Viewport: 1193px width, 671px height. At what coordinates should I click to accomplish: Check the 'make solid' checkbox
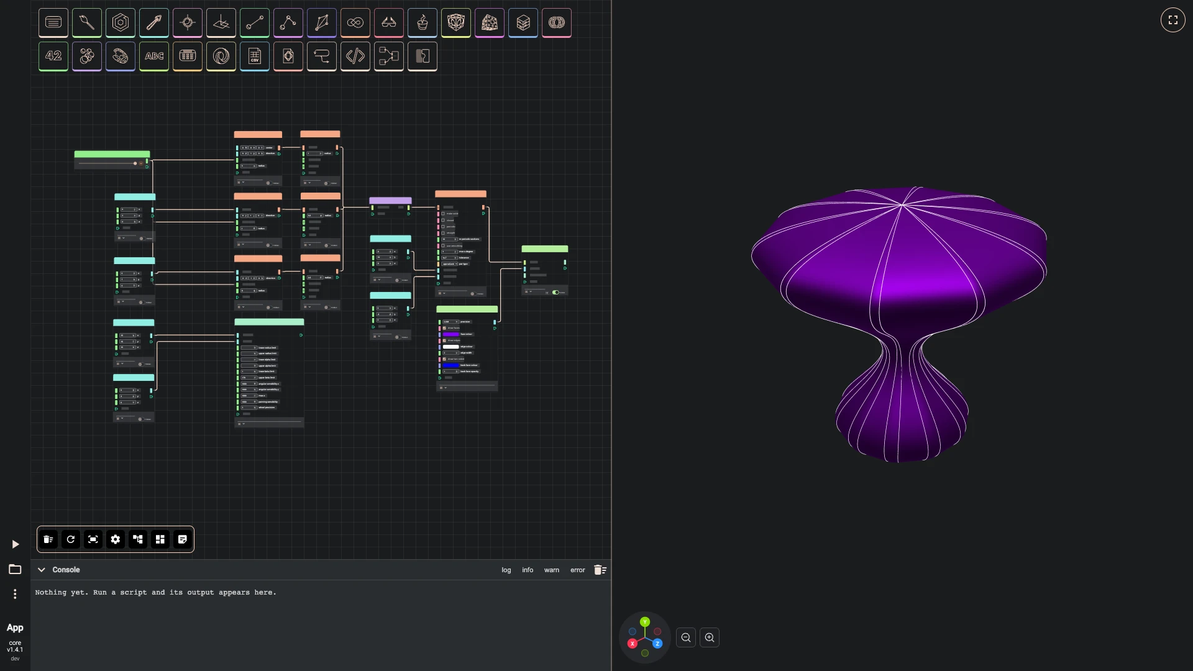pyautogui.click(x=443, y=214)
